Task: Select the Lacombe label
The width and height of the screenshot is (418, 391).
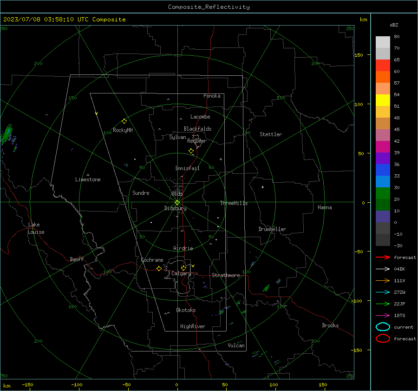Action: [200, 117]
